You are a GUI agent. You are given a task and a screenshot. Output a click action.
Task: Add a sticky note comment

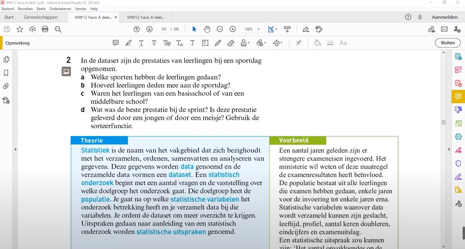116,43
